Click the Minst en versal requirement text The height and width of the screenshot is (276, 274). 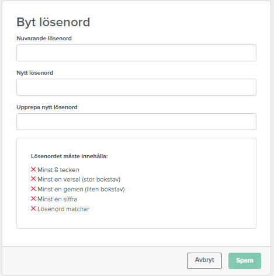pos(79,179)
